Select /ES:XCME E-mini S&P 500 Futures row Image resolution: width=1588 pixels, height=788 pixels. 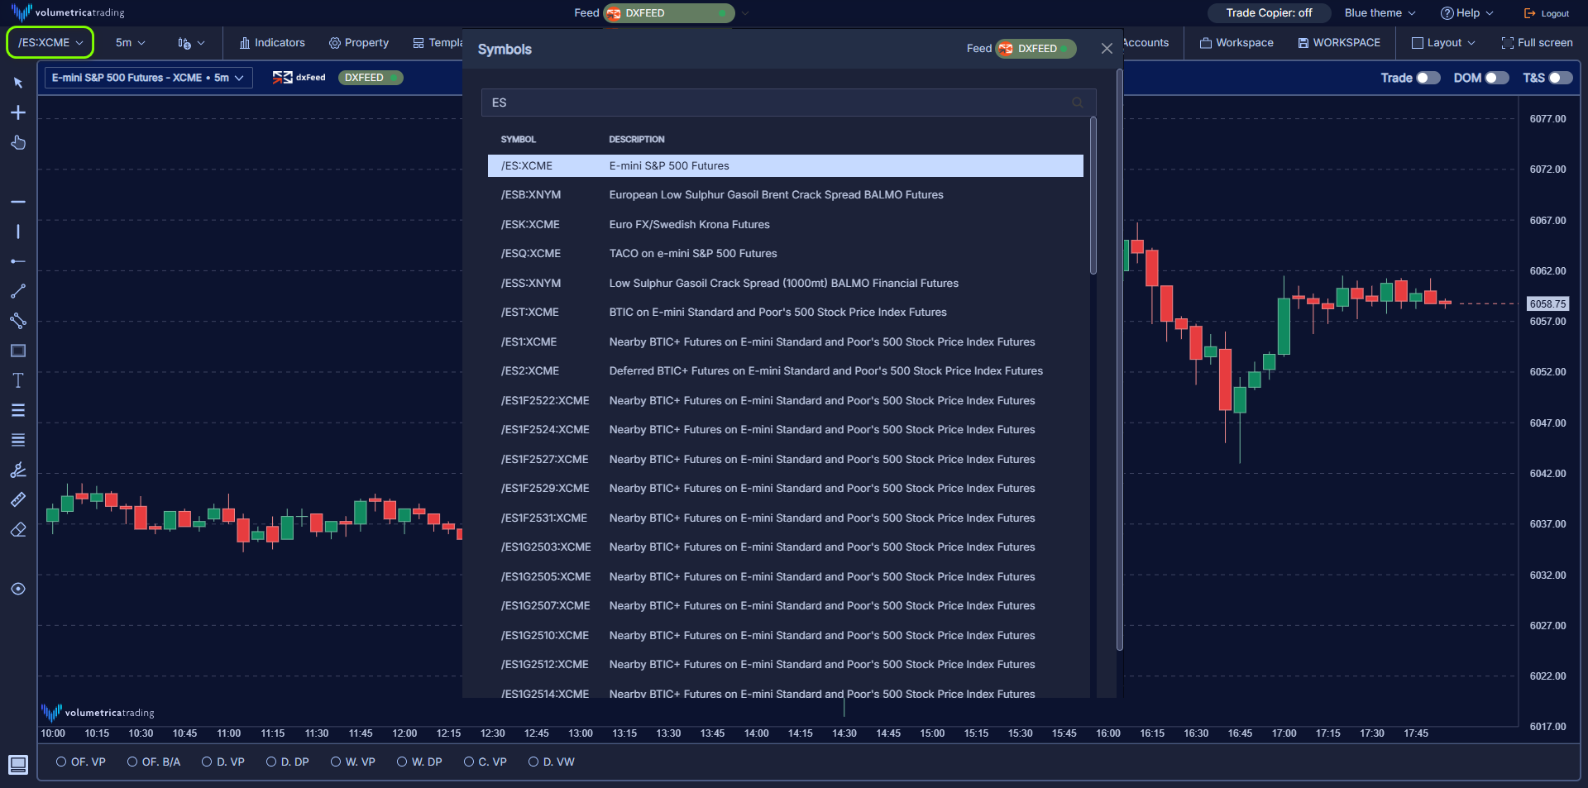786,166
